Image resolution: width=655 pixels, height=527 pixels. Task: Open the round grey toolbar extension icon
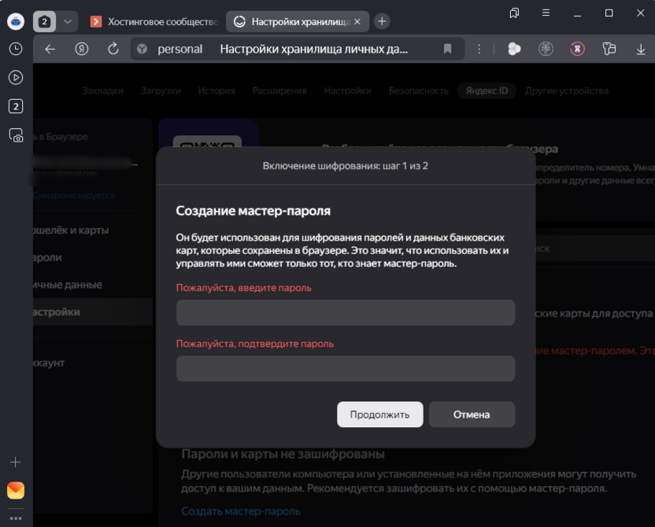546,49
